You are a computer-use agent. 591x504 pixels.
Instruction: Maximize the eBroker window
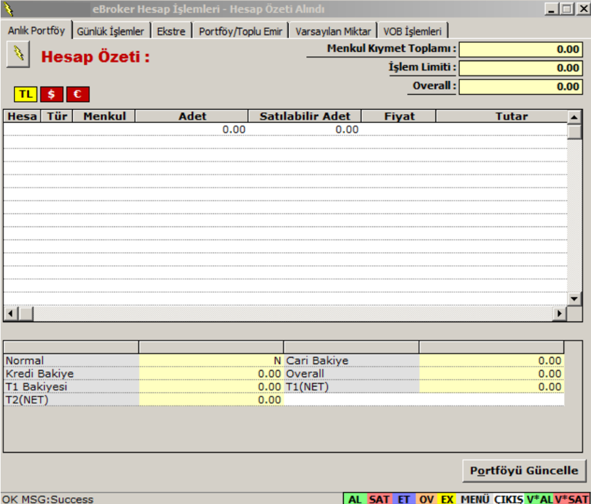[567, 9]
